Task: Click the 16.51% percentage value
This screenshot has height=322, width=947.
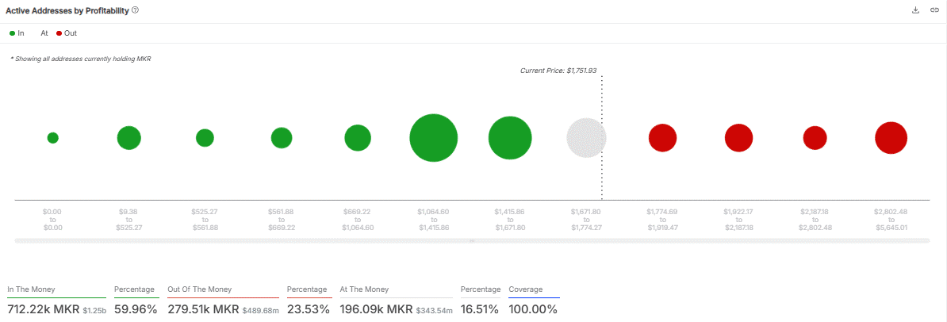Action: tap(480, 309)
